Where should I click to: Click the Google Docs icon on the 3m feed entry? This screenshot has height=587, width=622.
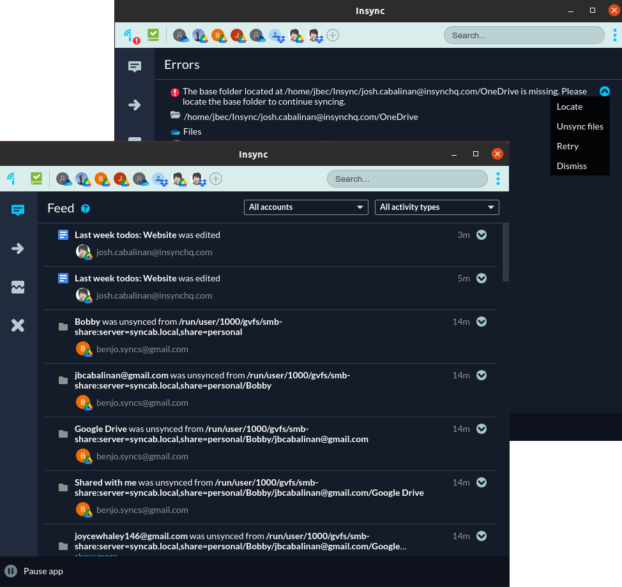click(63, 235)
